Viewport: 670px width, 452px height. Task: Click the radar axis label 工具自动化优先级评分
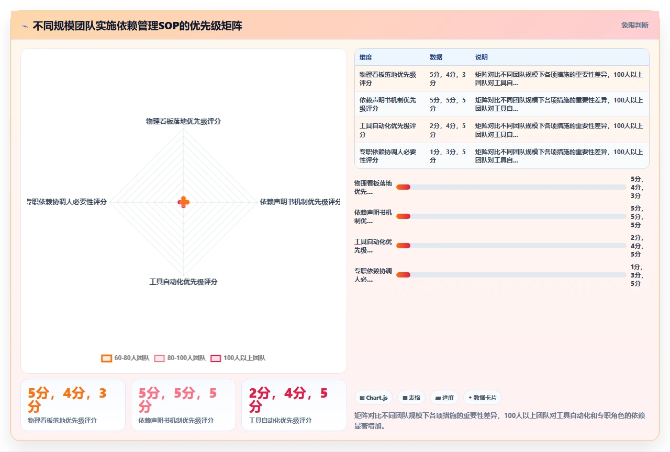184,282
